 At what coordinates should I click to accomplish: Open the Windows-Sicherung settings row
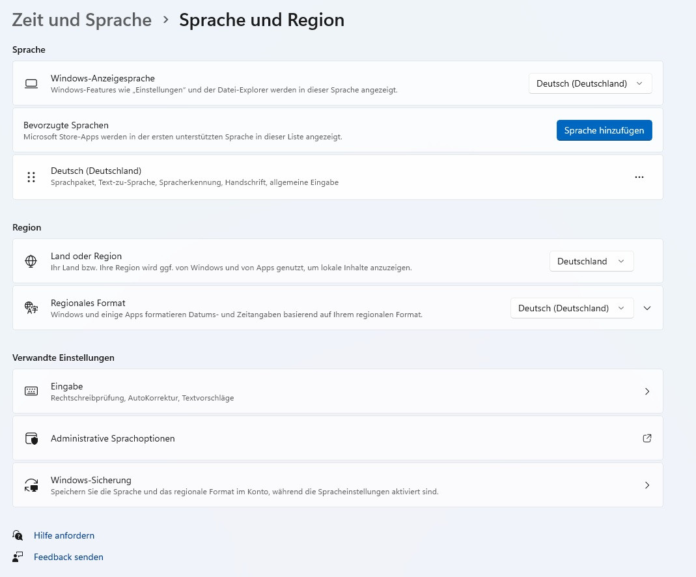click(x=337, y=485)
